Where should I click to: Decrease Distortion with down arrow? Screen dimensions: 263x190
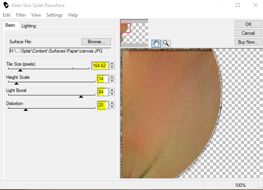[x=112, y=107]
